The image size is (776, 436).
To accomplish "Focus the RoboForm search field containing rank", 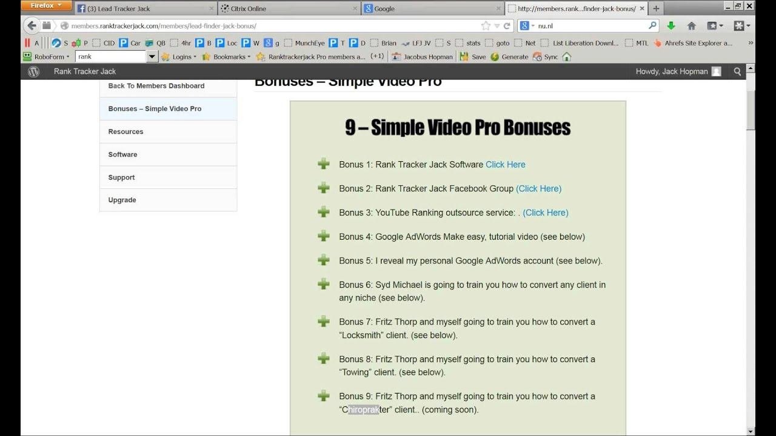I will pos(110,57).
